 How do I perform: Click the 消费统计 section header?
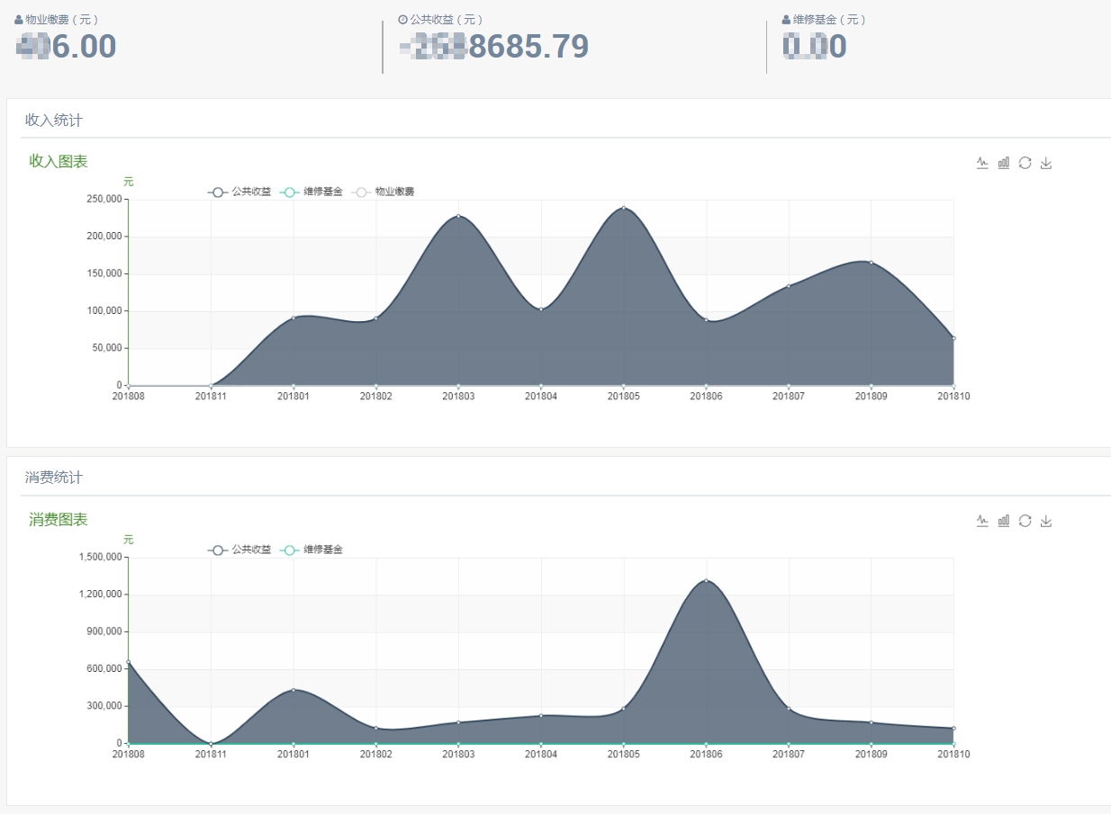[54, 478]
